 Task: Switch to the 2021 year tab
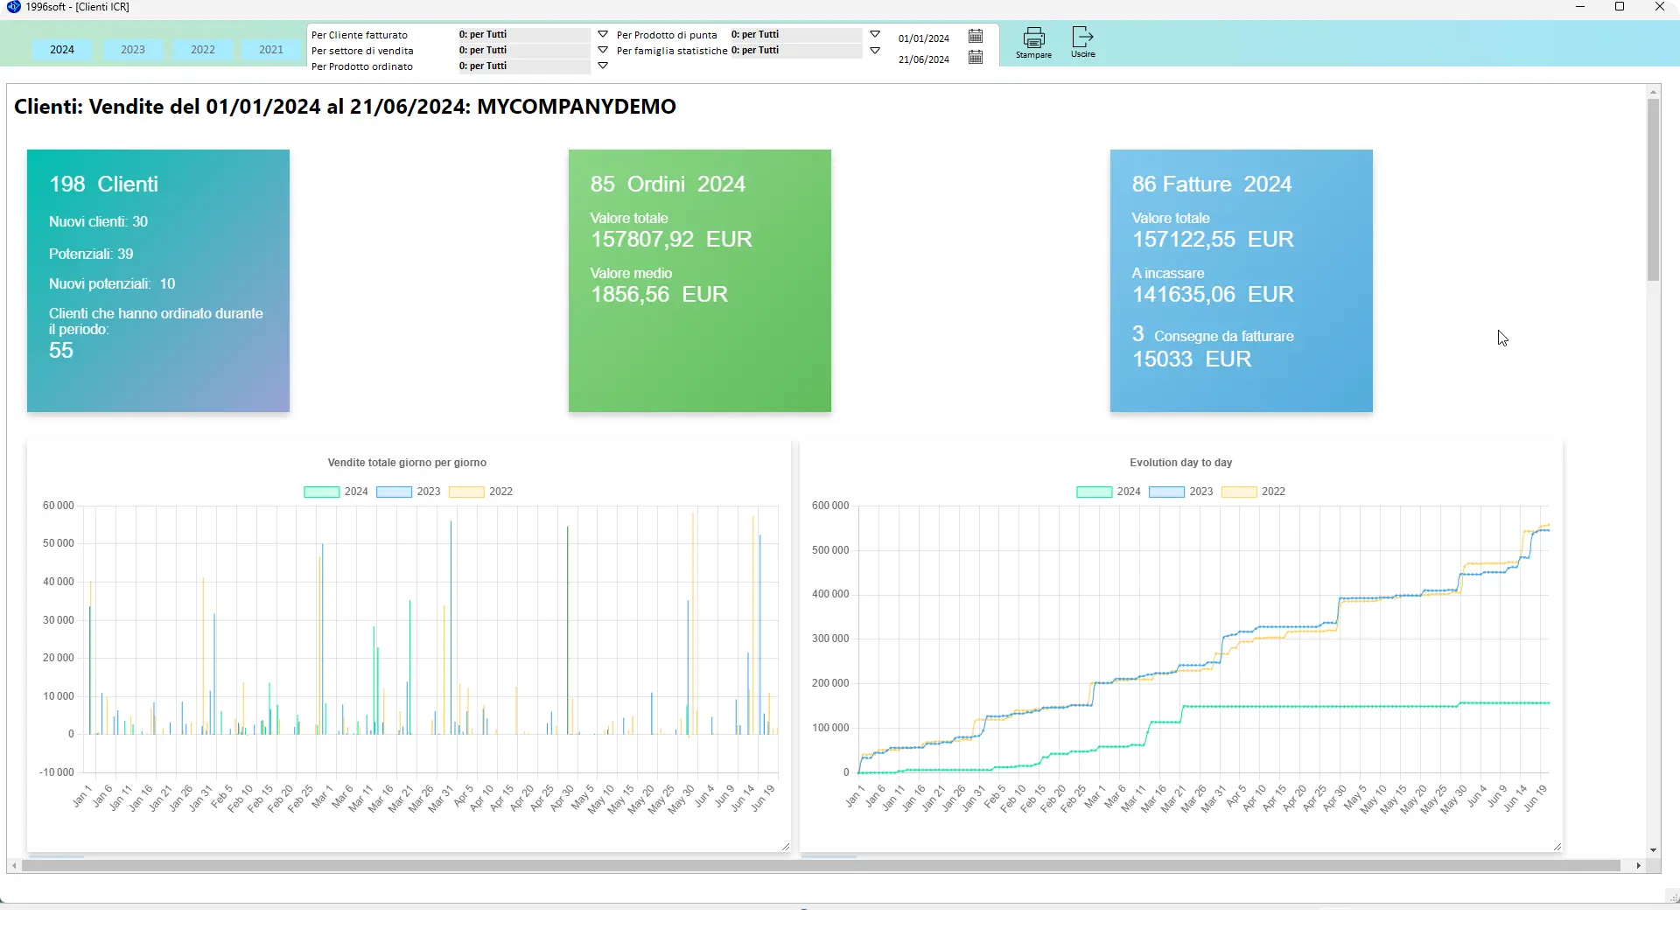271,50
